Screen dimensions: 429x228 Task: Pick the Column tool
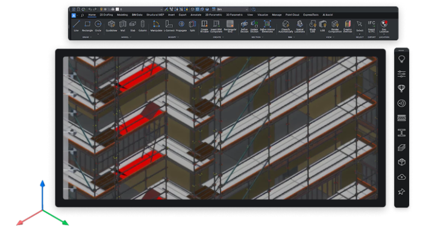(143, 26)
